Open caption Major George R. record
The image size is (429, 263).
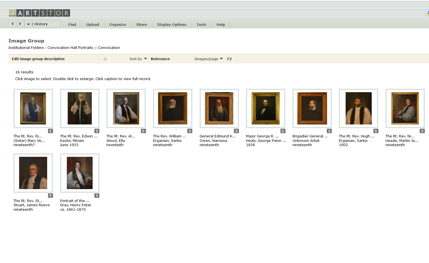(262, 136)
